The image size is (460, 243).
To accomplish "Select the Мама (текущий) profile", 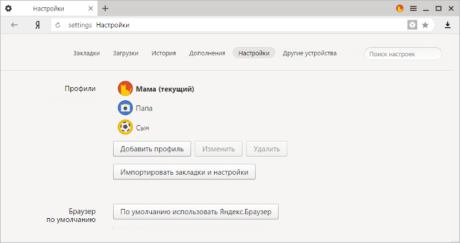I will coord(156,88).
